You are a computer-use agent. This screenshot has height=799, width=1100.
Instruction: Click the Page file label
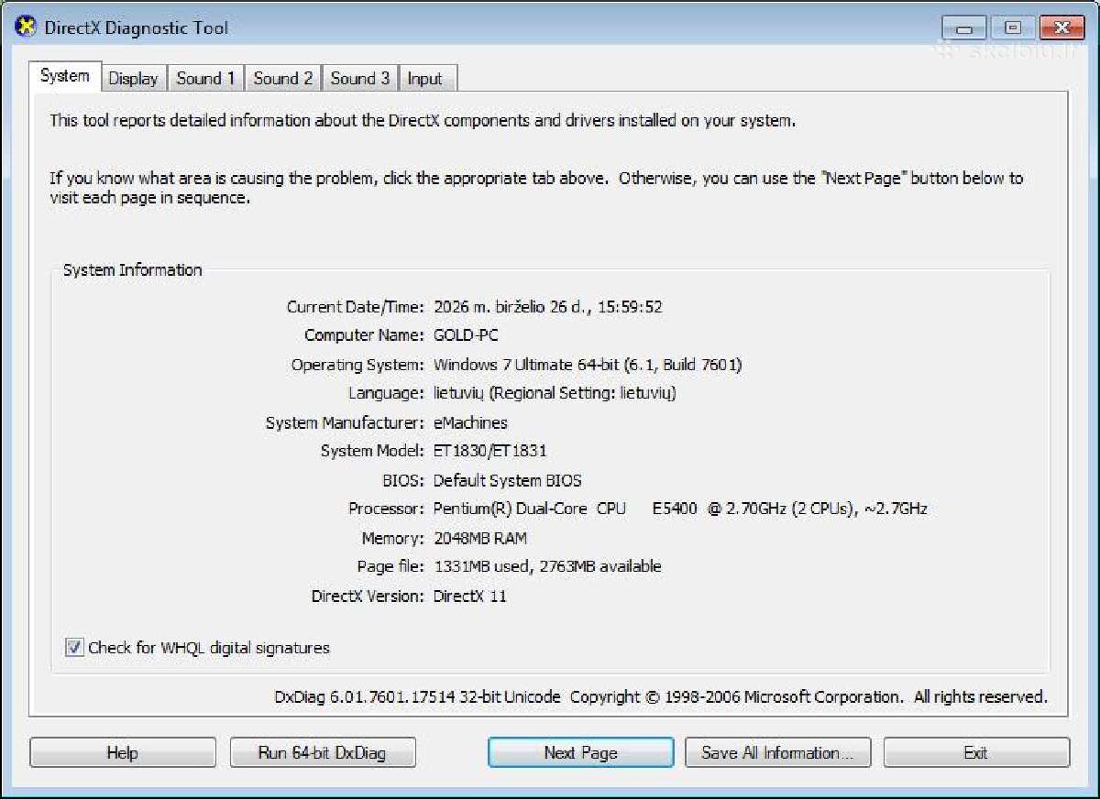(391, 566)
